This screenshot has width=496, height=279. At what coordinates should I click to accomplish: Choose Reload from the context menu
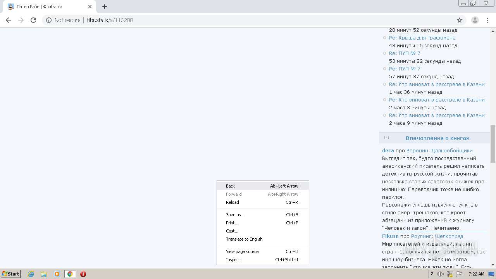pos(263,202)
